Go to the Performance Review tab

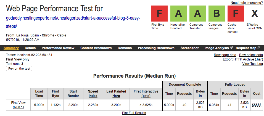click(58, 48)
